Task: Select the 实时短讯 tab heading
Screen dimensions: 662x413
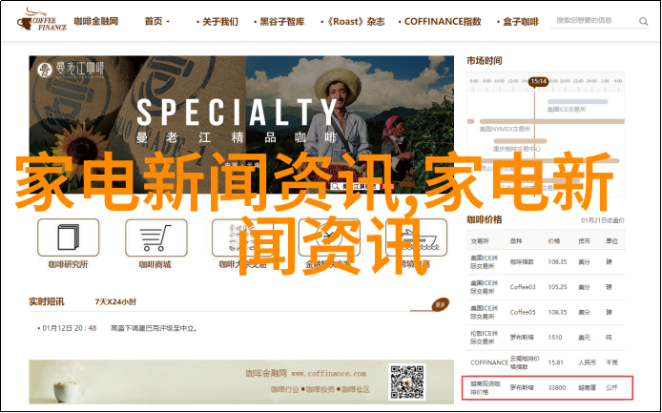Action: click(47, 301)
